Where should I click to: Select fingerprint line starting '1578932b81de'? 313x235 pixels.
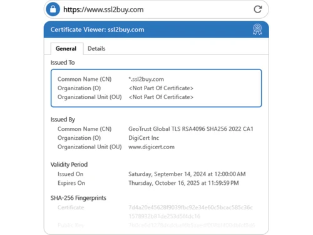coord(165,216)
